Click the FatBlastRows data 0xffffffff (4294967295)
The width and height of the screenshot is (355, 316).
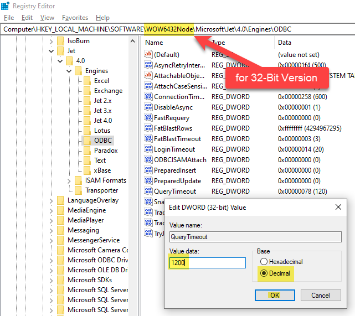(x=310, y=128)
